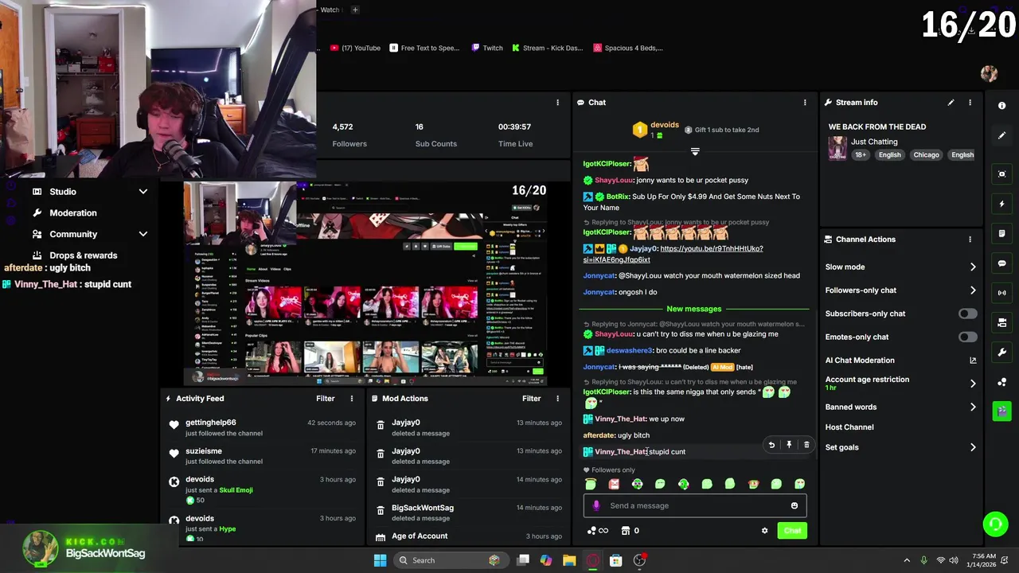Click the 18+ stream tag
This screenshot has width=1019, height=573.
861,155
